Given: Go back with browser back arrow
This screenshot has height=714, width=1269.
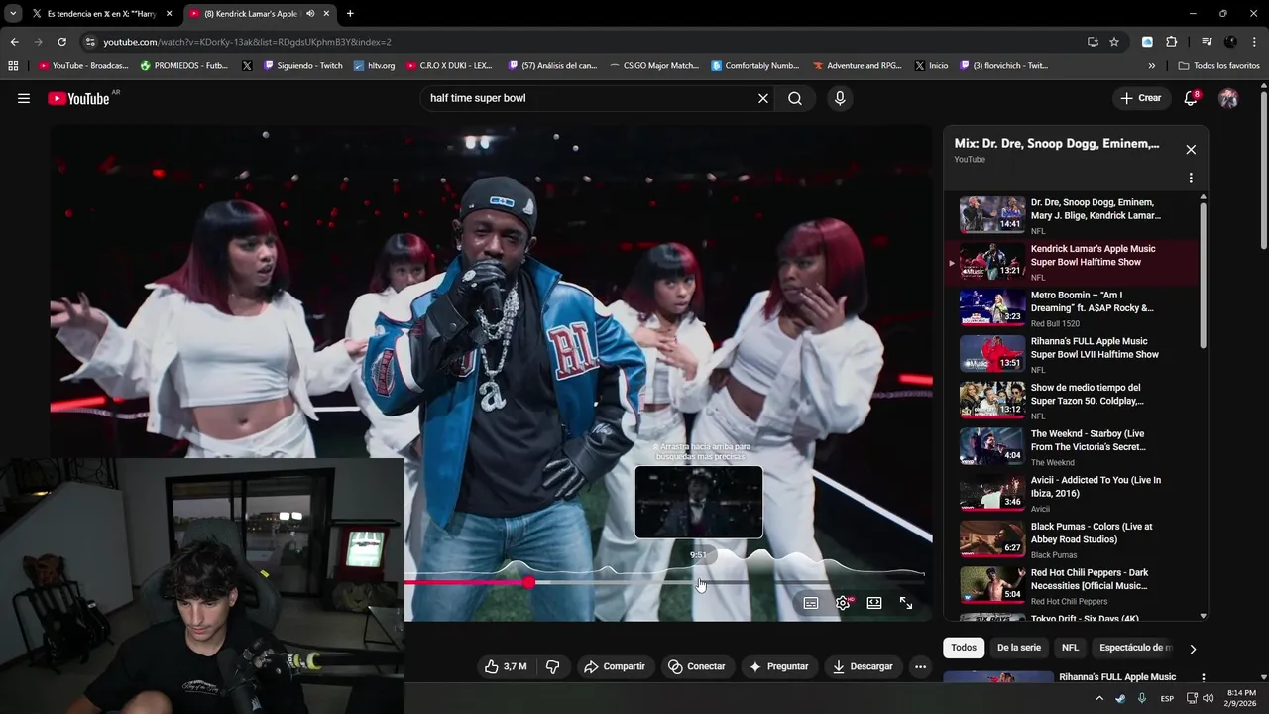Looking at the screenshot, I should tap(14, 42).
